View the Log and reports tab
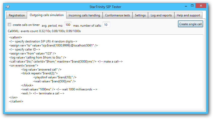This screenshot has height=119, width=213. click(161, 15)
